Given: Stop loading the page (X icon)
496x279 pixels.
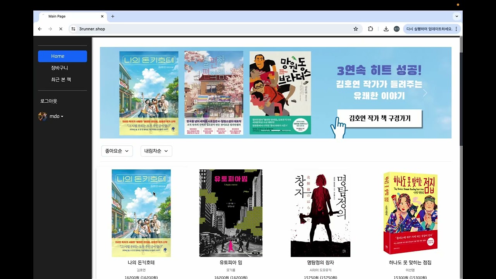Looking at the screenshot, I should pos(60,29).
